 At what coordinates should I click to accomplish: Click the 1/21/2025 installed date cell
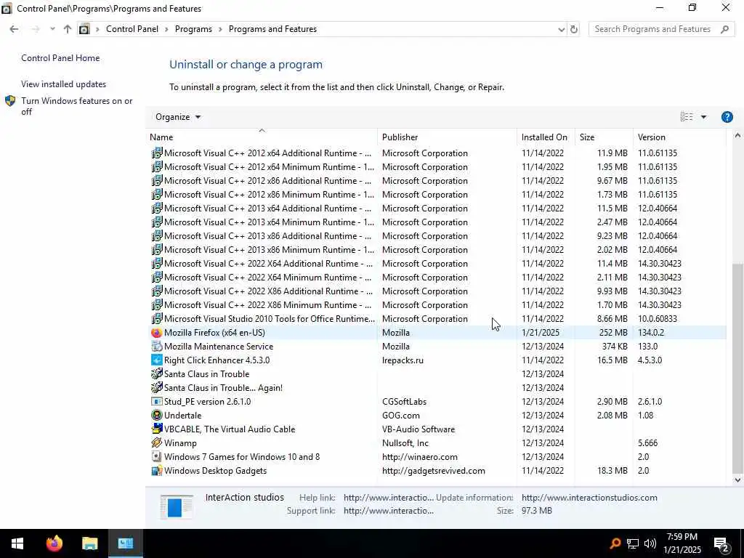[x=541, y=333]
